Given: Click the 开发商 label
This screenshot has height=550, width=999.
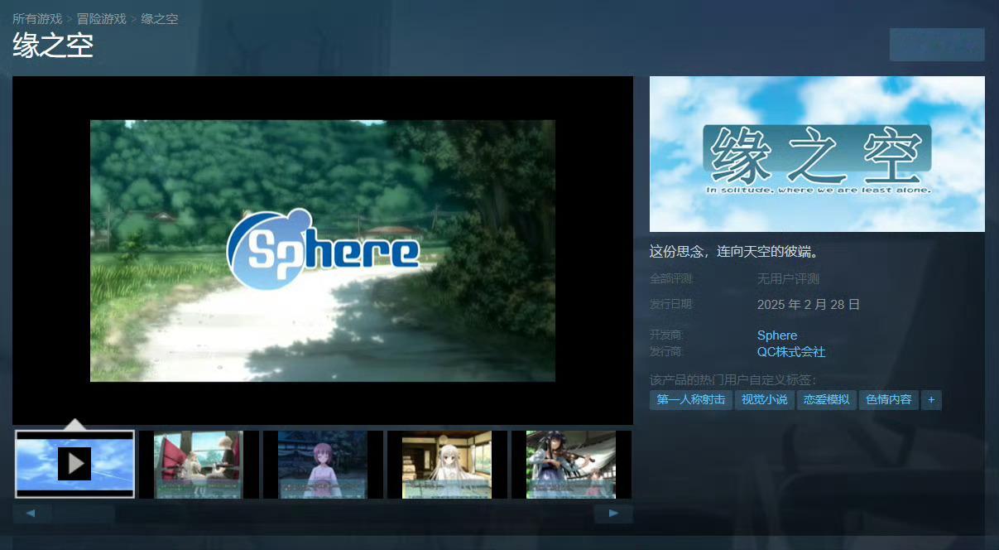Looking at the screenshot, I should (x=667, y=335).
